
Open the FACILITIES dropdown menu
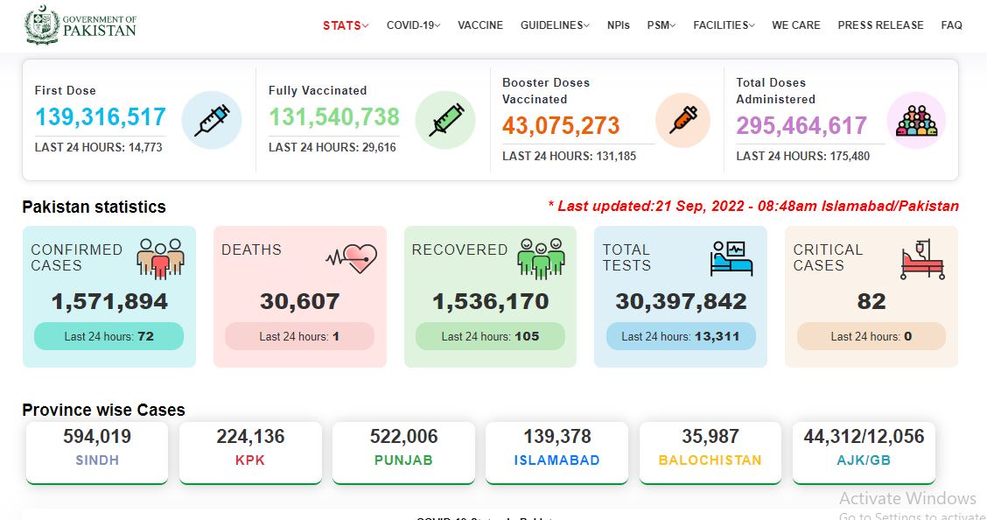(724, 25)
